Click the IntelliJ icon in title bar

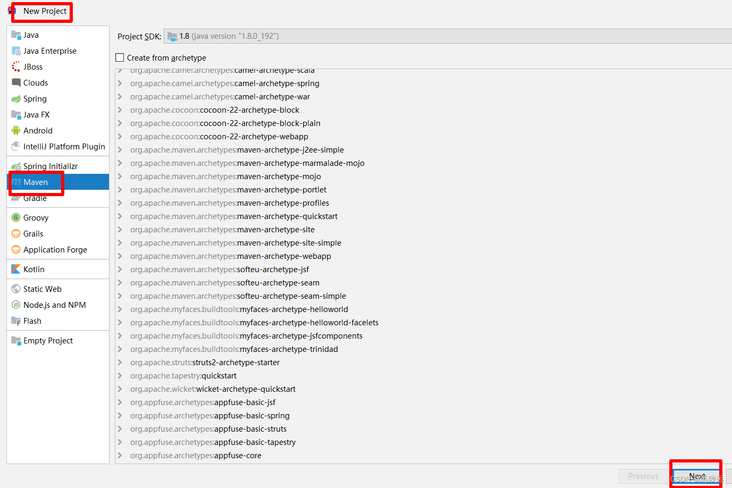pos(11,11)
